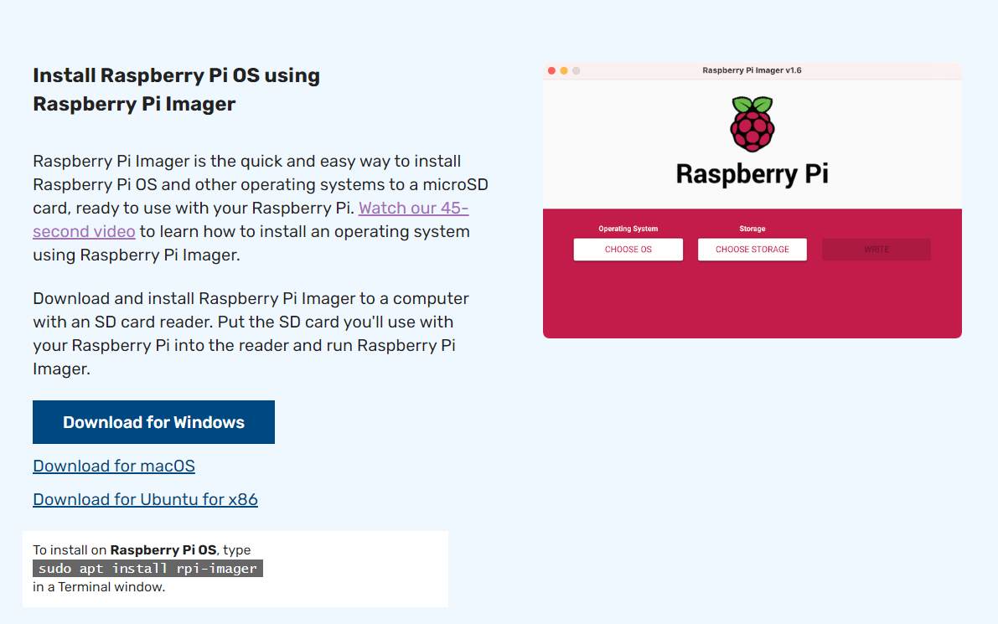Click the greyed-out WRITE button
The image size is (998, 624).
pyautogui.click(x=876, y=250)
